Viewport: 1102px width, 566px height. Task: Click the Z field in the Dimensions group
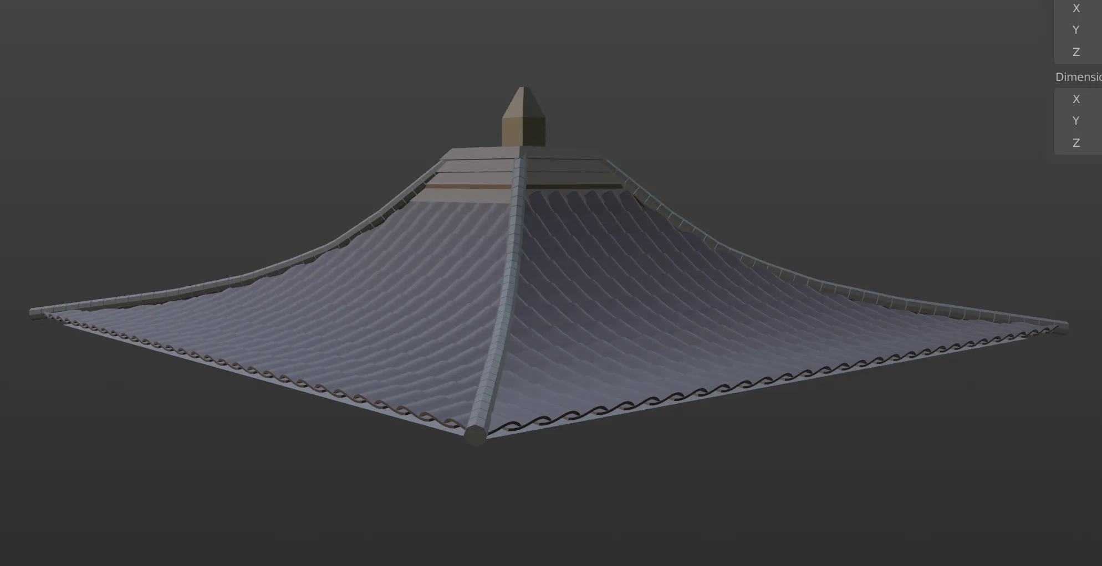[1078, 143]
